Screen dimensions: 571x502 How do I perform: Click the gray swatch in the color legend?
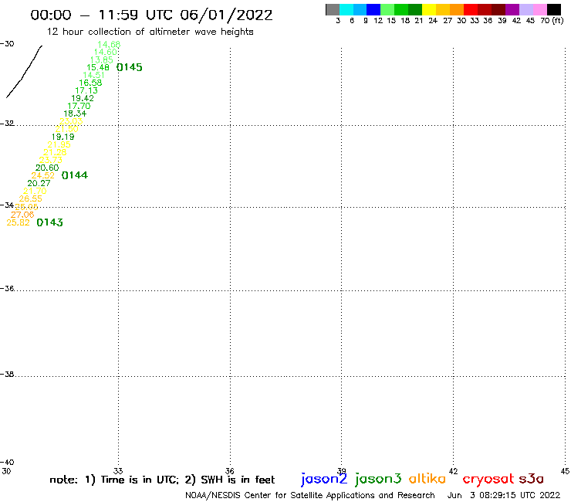pos(333,9)
